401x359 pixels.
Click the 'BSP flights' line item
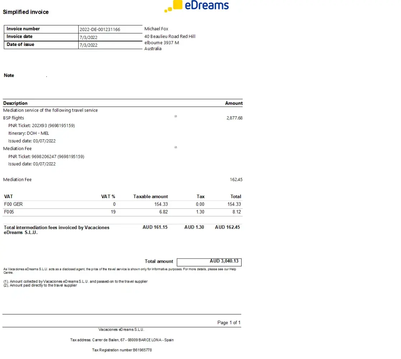pyautogui.click(x=14, y=118)
